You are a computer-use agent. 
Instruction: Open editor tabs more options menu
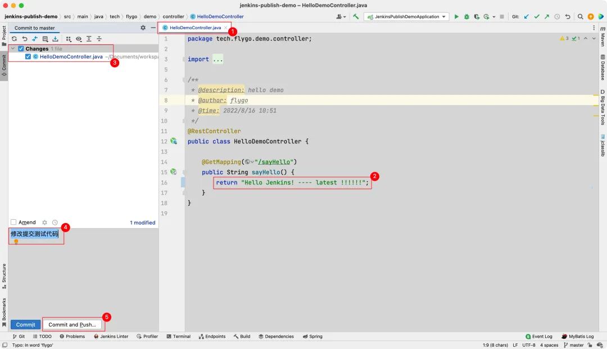(594, 28)
